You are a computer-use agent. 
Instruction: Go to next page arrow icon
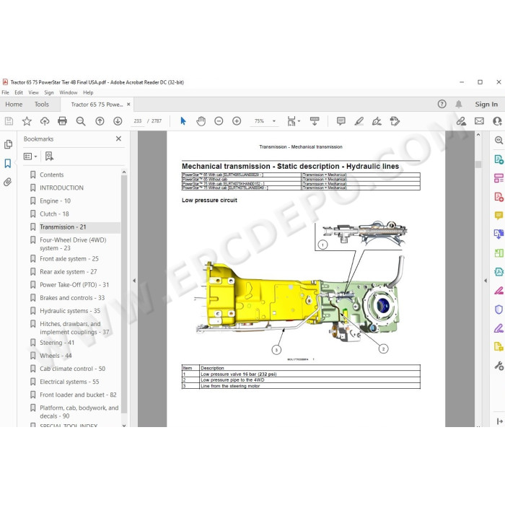click(118, 121)
